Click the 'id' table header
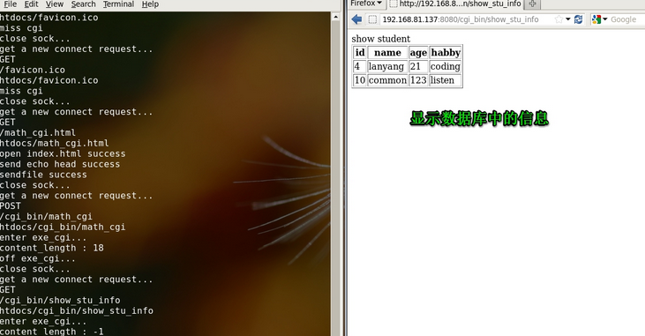645x336 pixels. (360, 53)
